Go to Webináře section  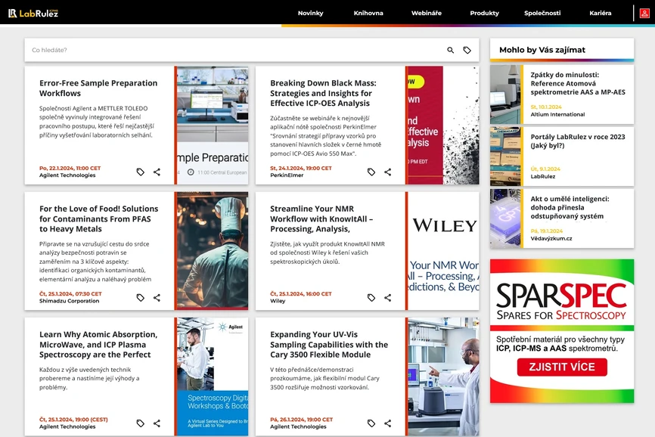pyautogui.click(x=427, y=13)
